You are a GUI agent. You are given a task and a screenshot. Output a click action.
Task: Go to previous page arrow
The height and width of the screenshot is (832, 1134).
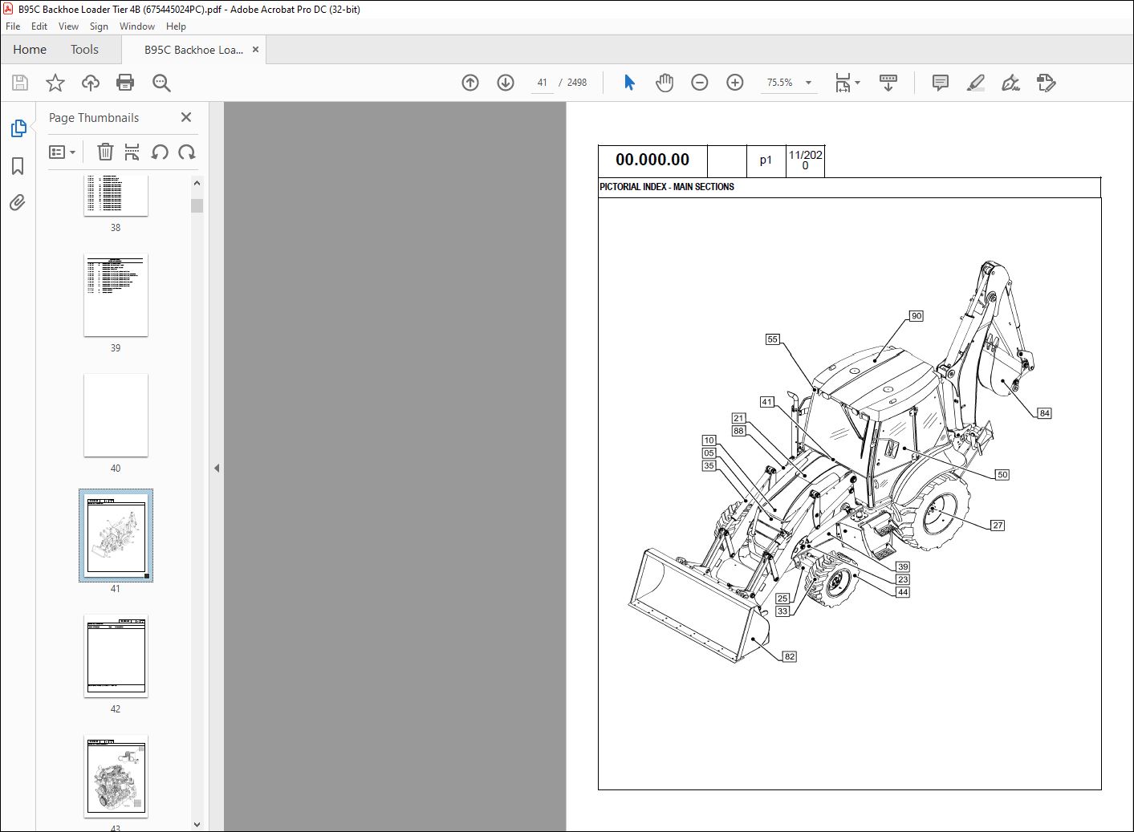[470, 83]
